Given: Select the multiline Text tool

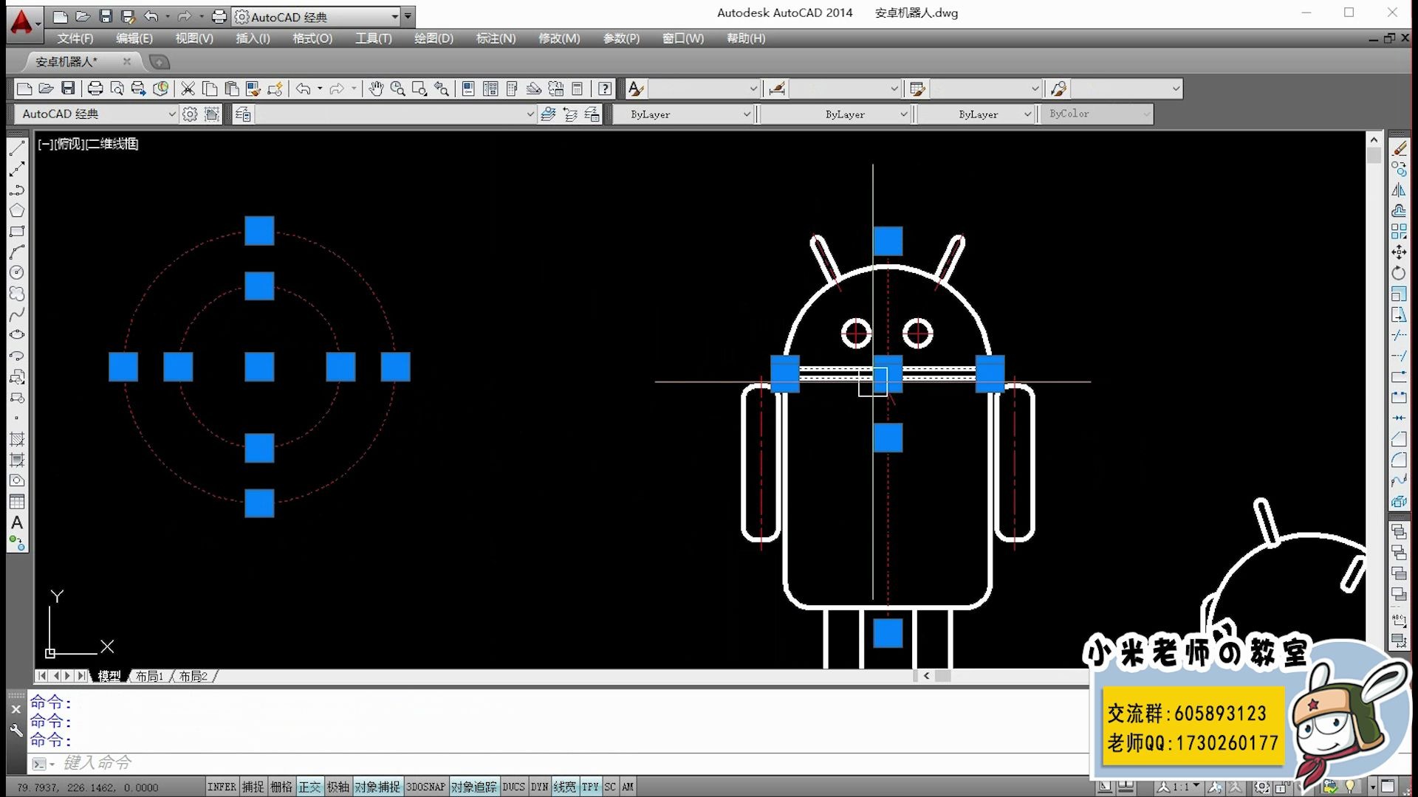Looking at the screenshot, I should click(17, 522).
